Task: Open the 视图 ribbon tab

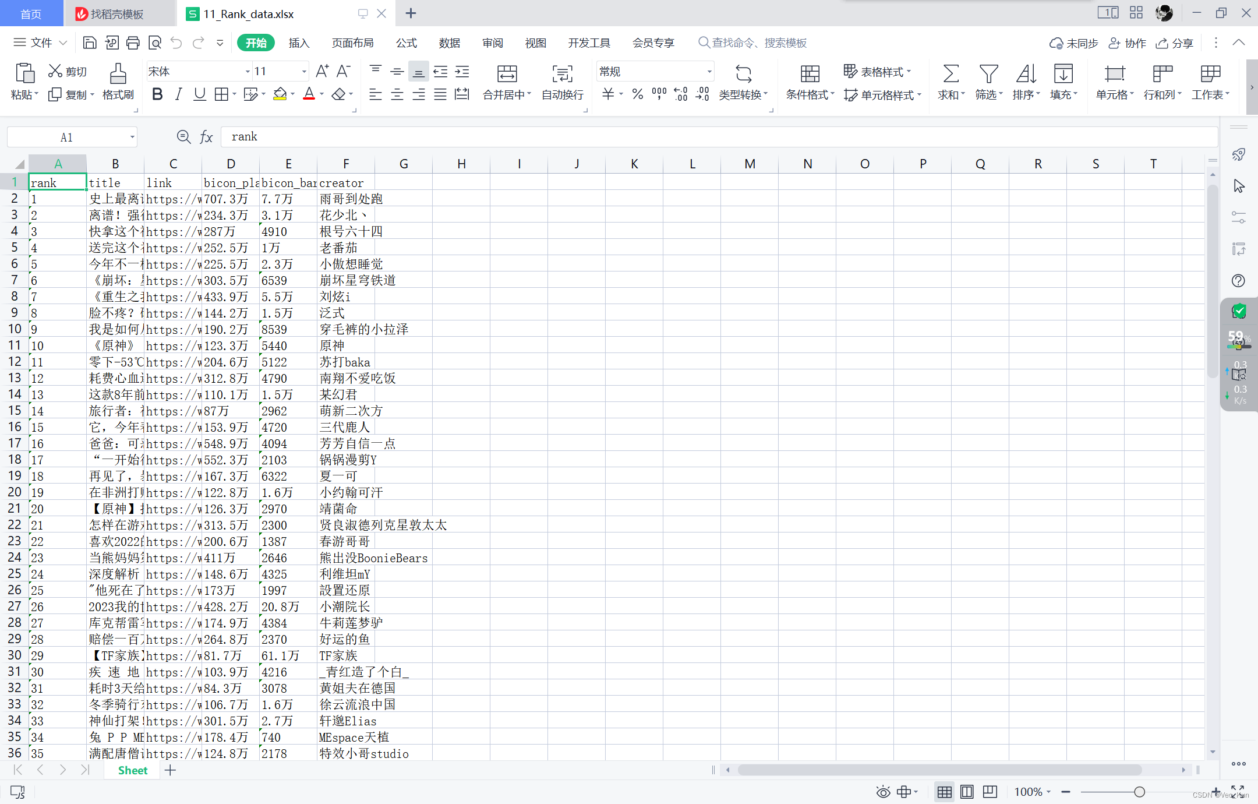Action: 535,43
